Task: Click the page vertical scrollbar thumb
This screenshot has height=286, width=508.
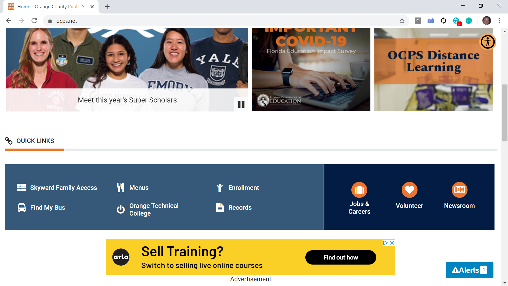Action: click(505, 113)
